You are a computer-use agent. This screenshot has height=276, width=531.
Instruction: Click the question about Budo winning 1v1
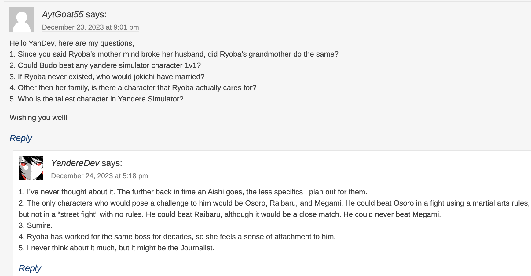pyautogui.click(x=105, y=65)
